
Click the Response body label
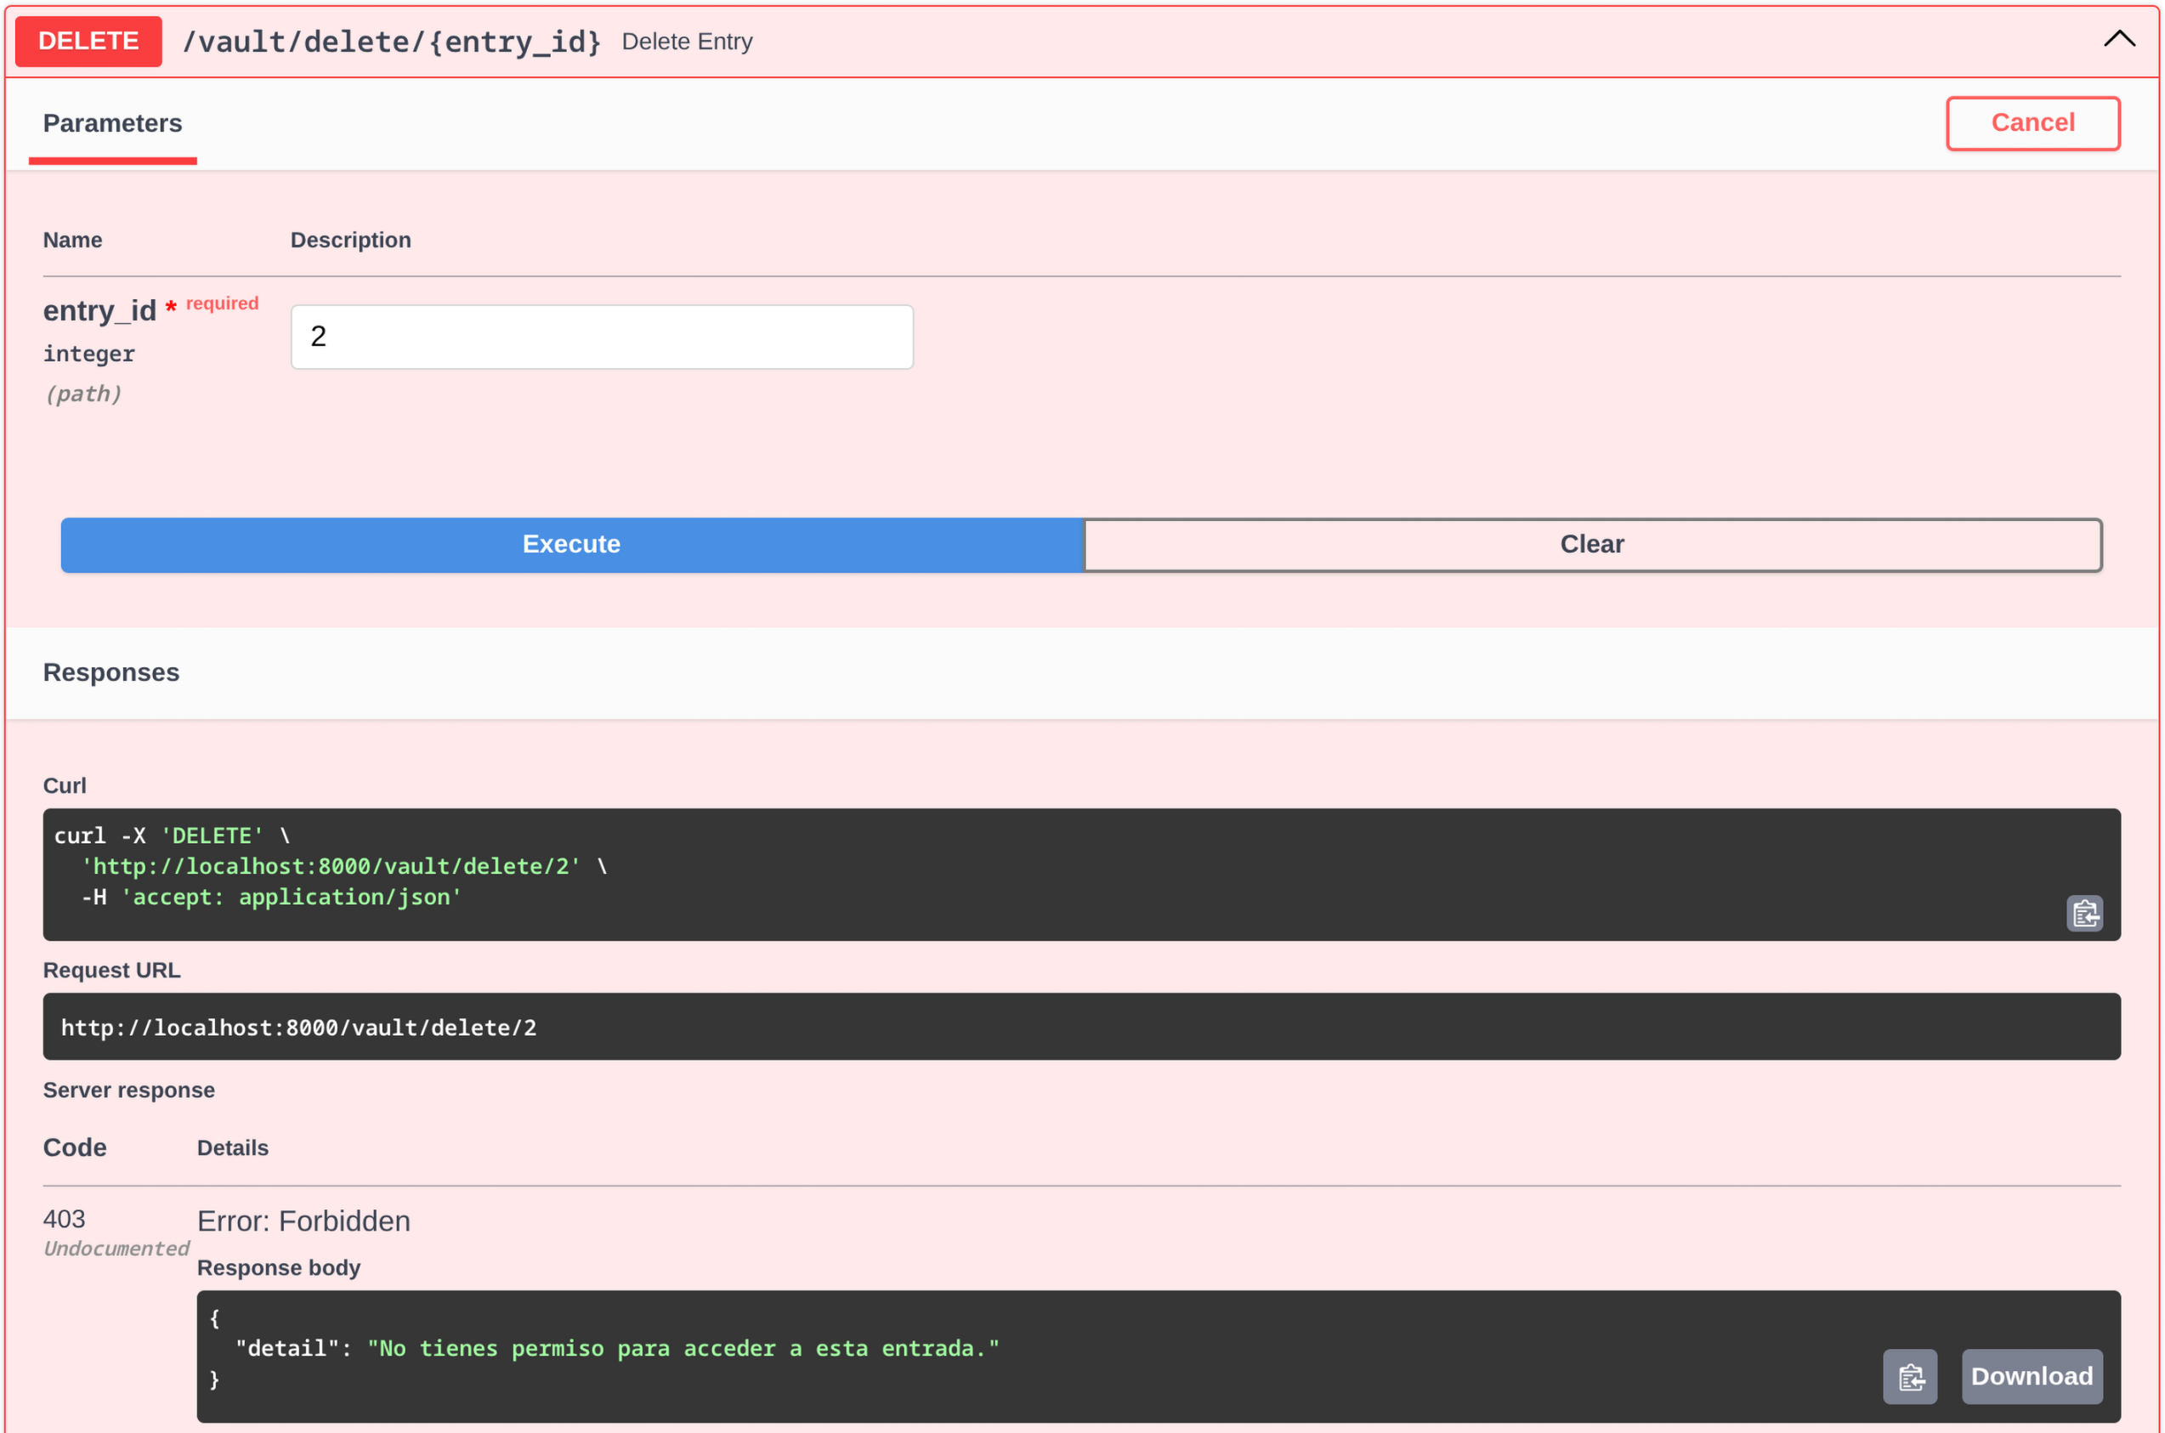tap(279, 1267)
